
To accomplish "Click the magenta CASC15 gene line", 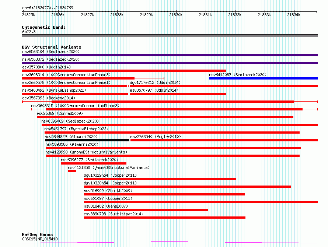I will pos(170,243).
